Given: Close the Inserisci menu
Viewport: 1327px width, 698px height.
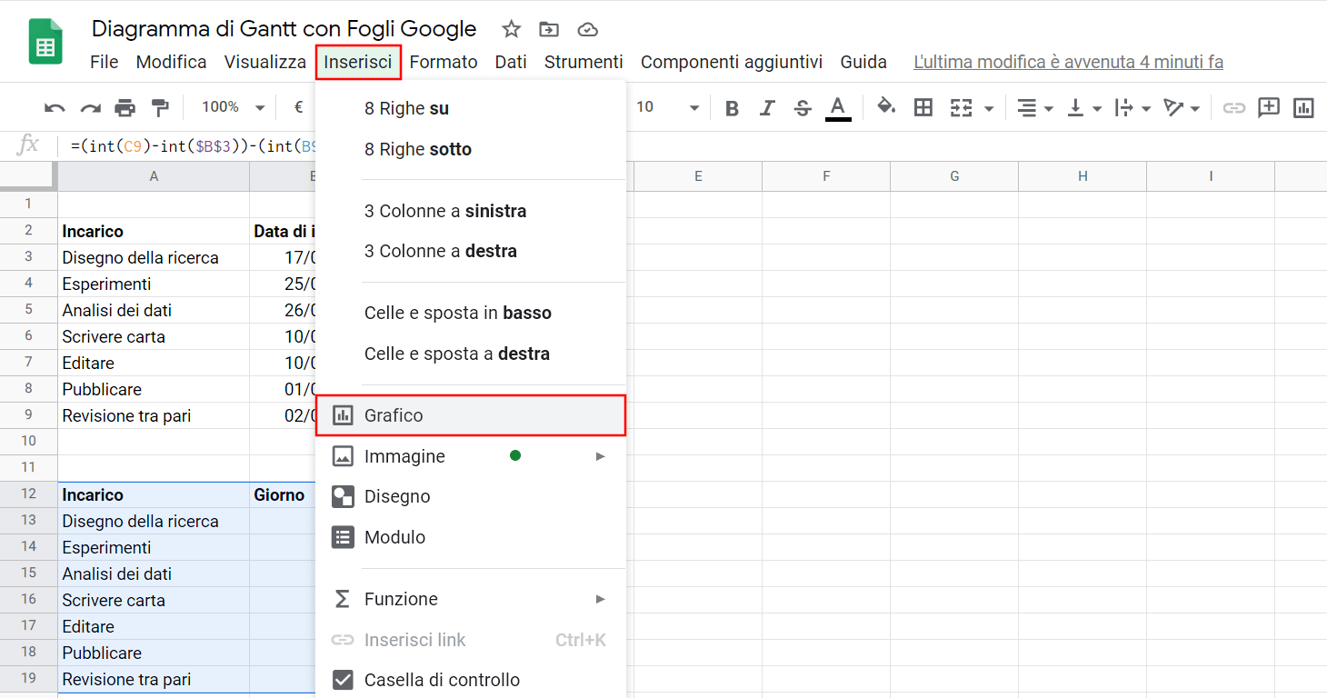Looking at the screenshot, I should point(358,62).
